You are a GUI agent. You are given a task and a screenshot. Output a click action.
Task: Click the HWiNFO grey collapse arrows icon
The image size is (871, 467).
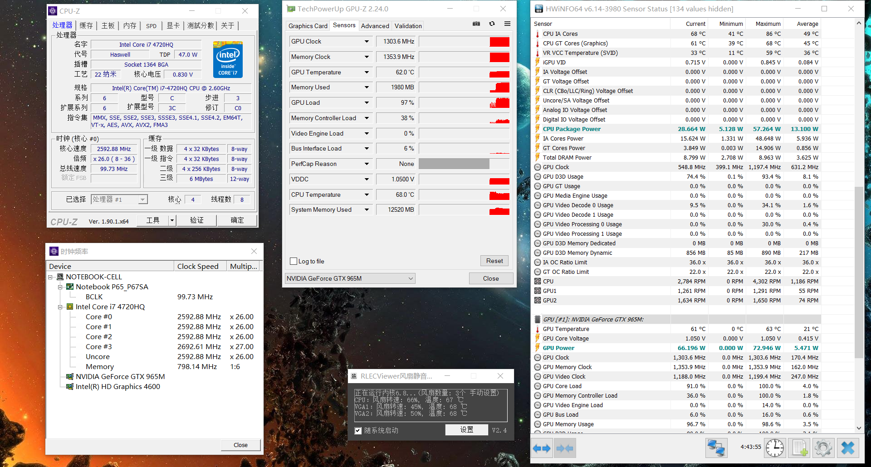click(565, 448)
